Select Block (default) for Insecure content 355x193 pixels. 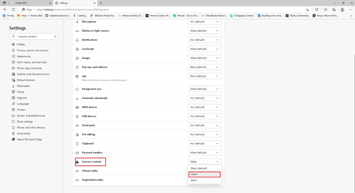(x=199, y=168)
